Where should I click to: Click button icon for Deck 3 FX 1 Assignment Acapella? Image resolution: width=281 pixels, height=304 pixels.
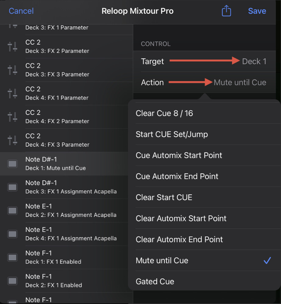coord(12,187)
